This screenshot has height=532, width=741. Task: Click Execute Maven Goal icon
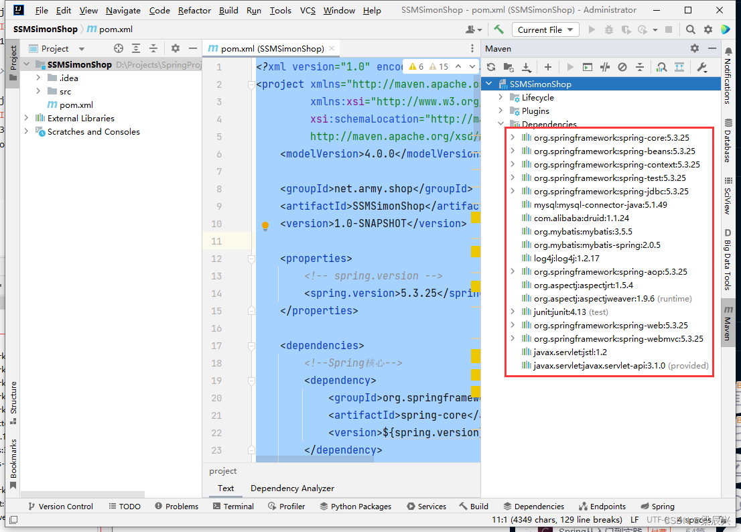coord(588,67)
